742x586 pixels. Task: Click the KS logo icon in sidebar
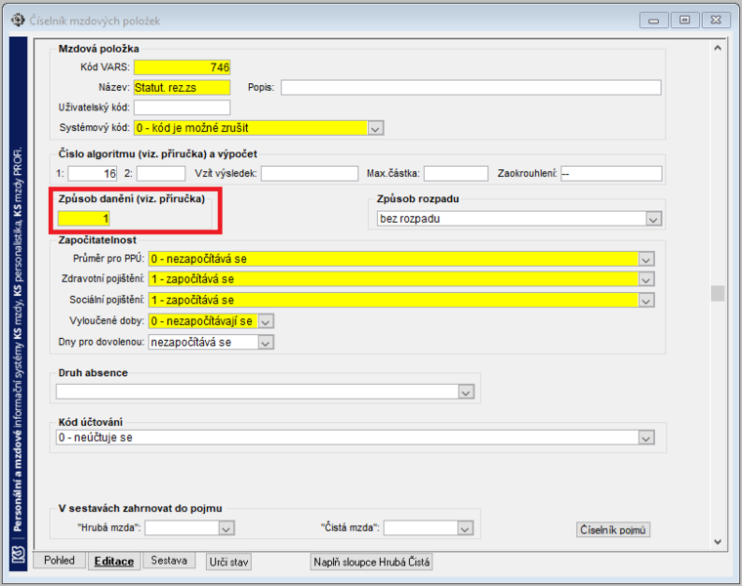pos(18,554)
